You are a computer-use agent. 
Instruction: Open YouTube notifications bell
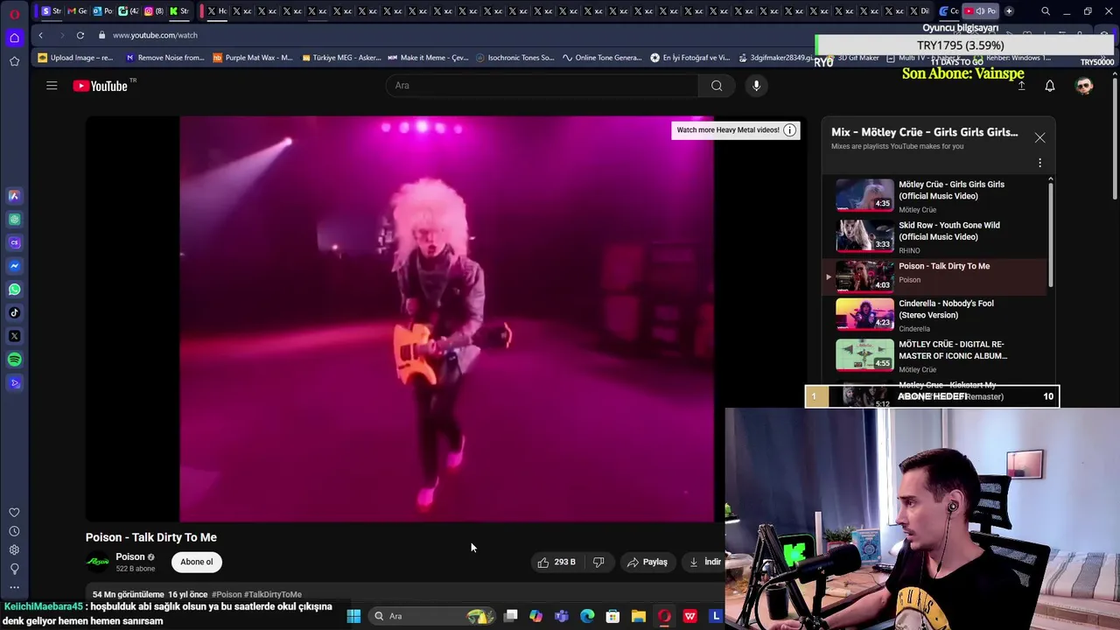pos(1050,86)
